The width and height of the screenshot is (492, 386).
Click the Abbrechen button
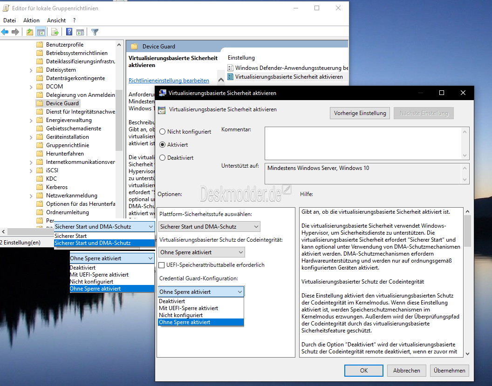tap(407, 370)
